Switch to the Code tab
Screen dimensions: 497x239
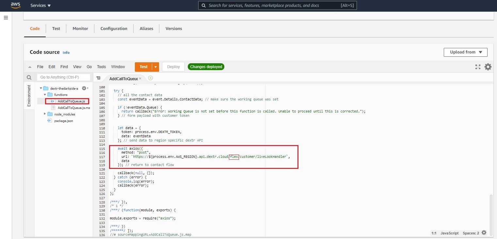[x=35, y=29]
